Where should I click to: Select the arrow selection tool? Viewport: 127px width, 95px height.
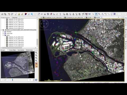pos(93,14)
